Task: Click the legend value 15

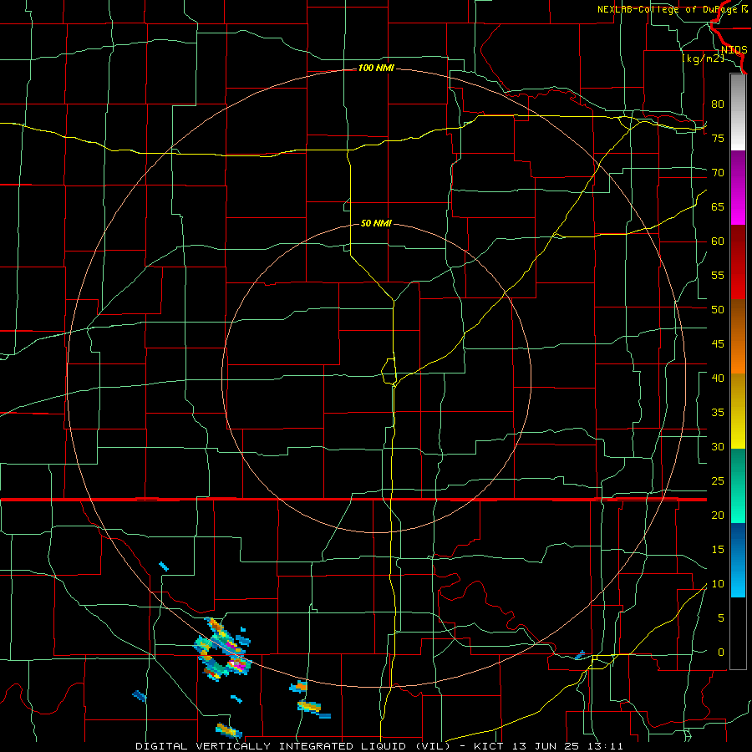Action: (x=718, y=550)
